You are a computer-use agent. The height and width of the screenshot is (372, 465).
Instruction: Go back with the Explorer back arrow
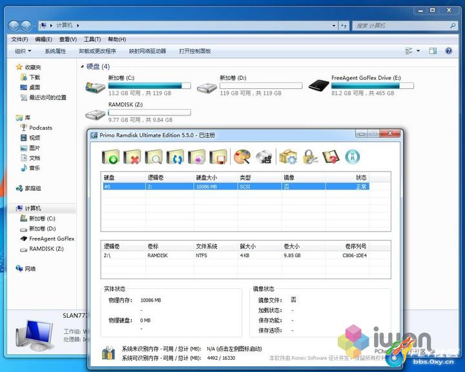pos(14,26)
